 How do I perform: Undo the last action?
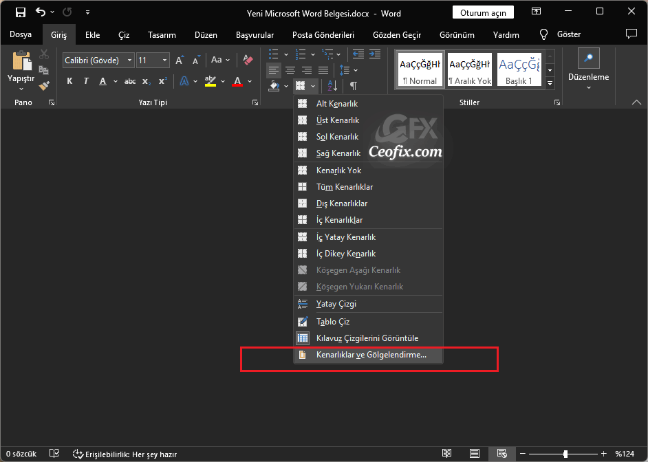[x=41, y=12]
